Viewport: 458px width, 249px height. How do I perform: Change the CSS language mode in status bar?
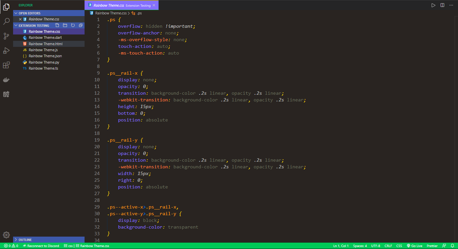pos(399,246)
